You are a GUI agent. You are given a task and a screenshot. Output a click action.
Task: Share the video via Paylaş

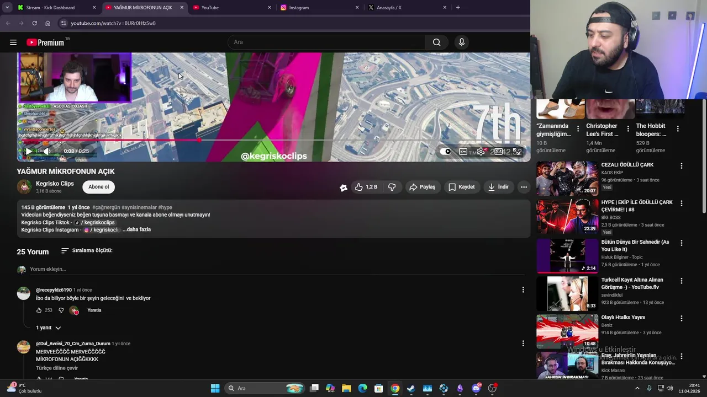point(422,187)
